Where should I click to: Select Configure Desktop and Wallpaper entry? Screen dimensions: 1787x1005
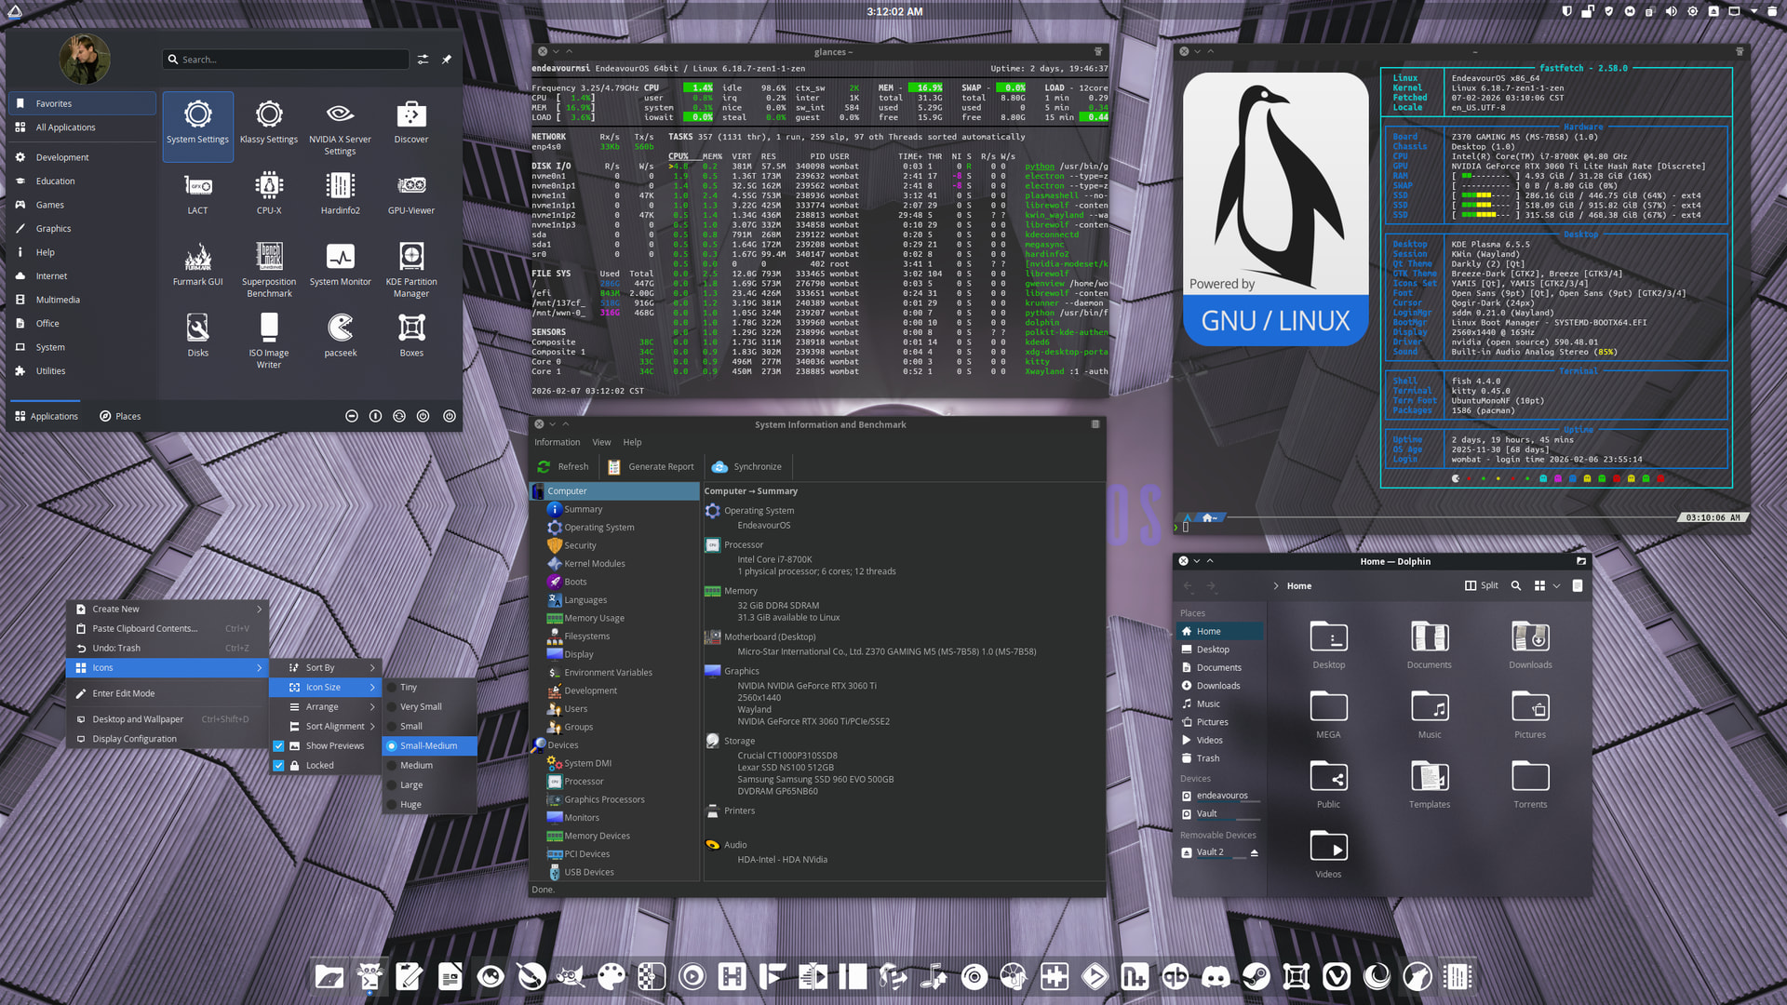tap(137, 719)
